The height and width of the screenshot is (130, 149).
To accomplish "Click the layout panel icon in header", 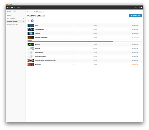I will coord(141,7).
